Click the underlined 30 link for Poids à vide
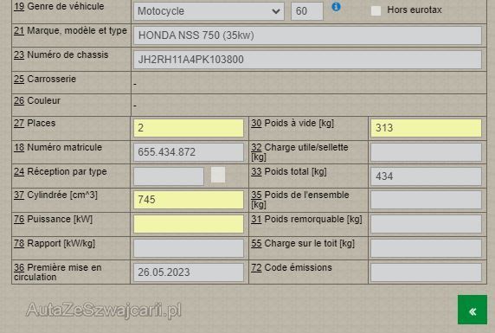 (x=256, y=123)
